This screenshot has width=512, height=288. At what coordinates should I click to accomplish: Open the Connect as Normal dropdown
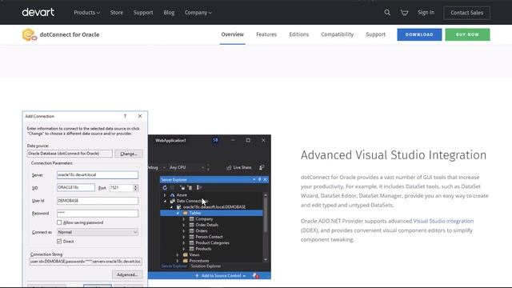[x=98, y=232]
